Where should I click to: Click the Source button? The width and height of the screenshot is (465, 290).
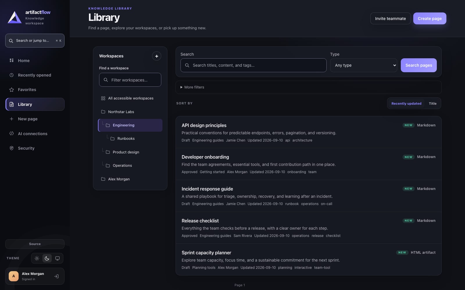(x=35, y=244)
